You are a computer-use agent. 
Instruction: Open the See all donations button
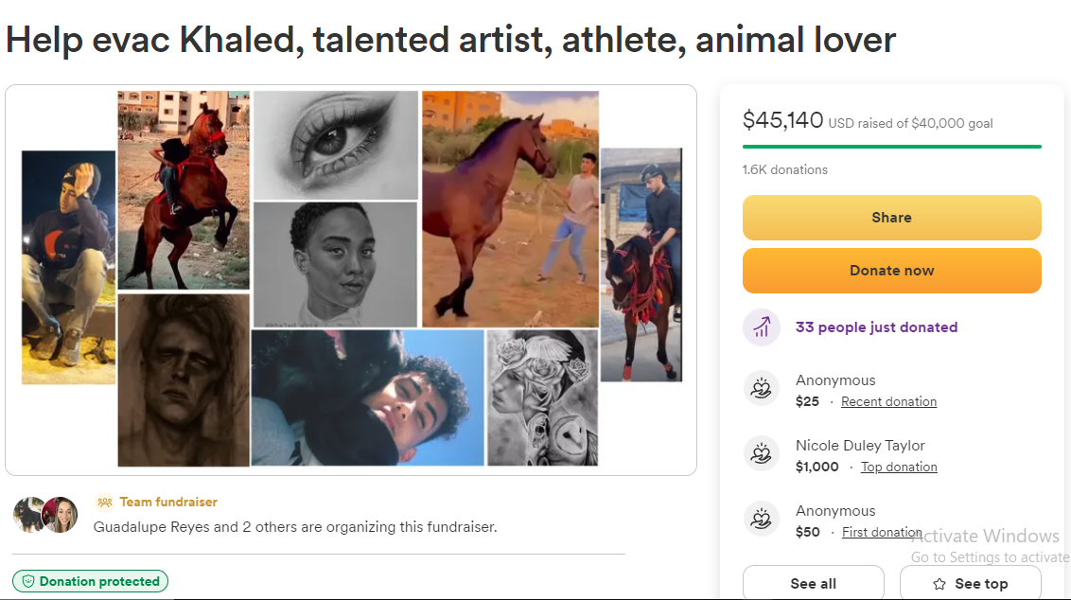(x=814, y=584)
